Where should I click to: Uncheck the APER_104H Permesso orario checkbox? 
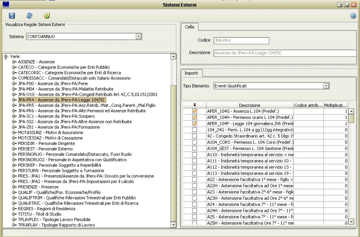tap(194, 117)
